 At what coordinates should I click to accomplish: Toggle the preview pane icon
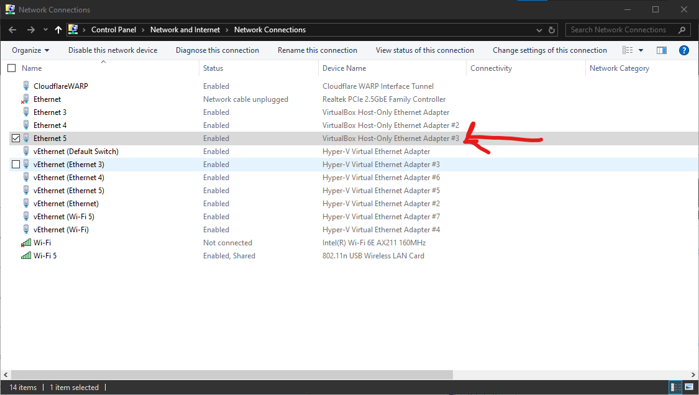point(662,50)
